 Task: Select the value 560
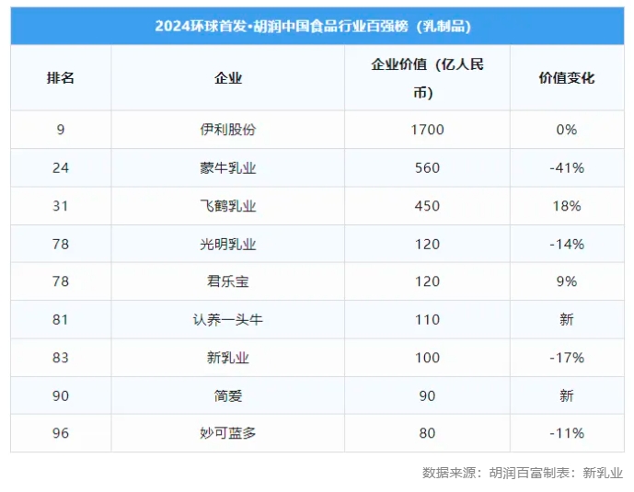(427, 167)
